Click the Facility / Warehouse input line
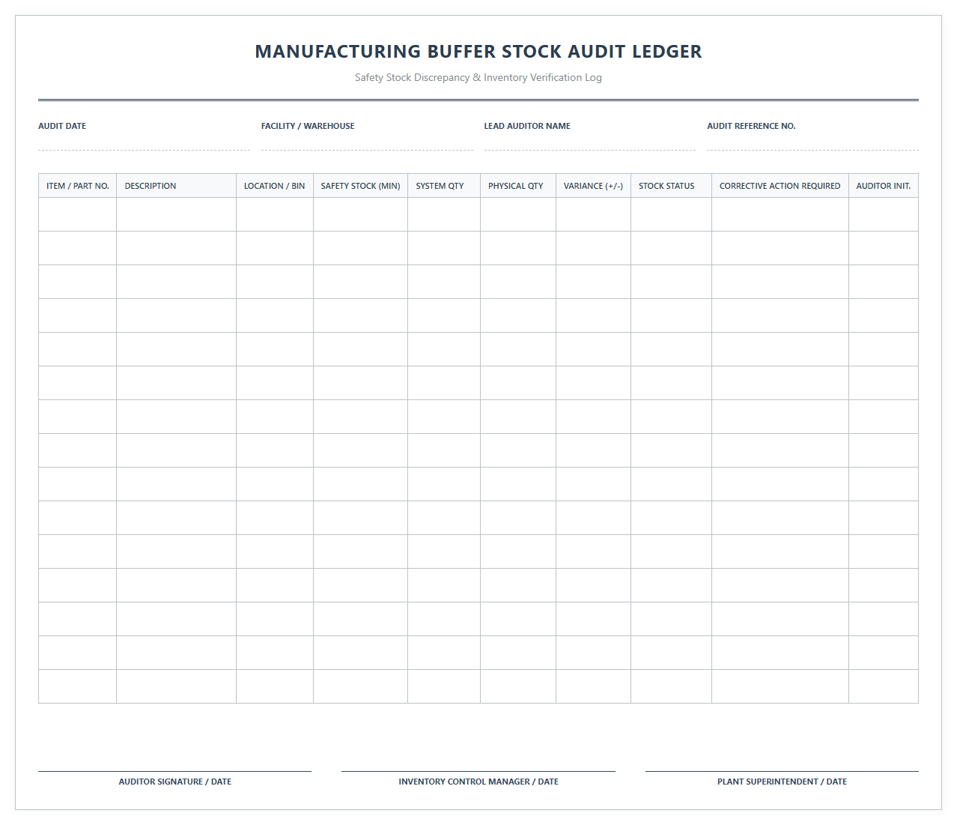This screenshot has height=825, width=957. click(x=367, y=142)
